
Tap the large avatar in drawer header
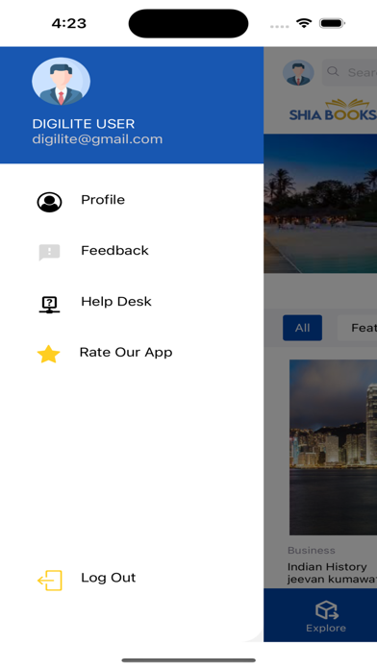click(x=61, y=82)
